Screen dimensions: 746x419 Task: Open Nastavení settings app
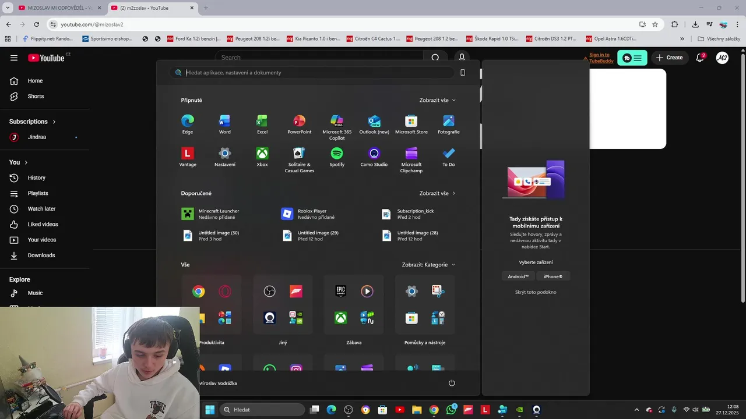click(224, 157)
